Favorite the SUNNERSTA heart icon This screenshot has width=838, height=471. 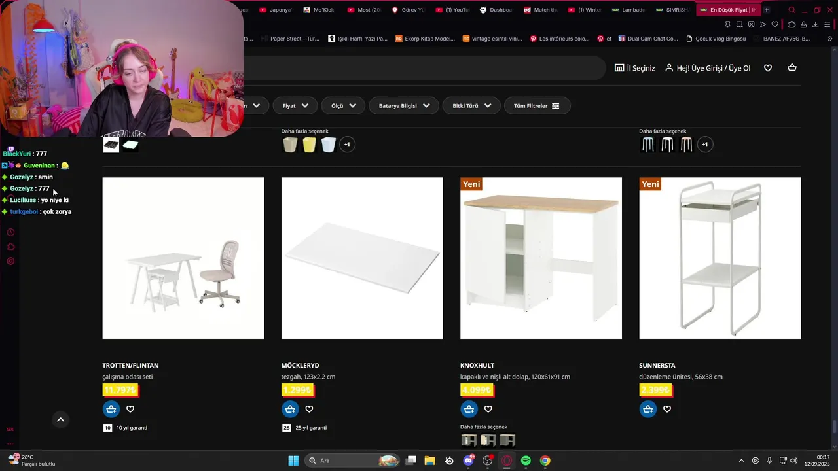[666, 409]
